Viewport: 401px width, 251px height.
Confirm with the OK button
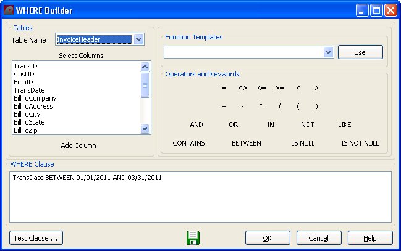268,238
